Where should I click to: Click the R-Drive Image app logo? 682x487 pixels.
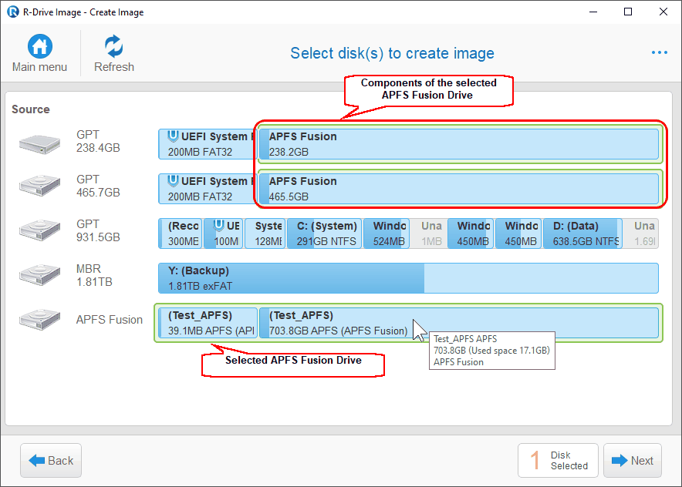[12, 12]
